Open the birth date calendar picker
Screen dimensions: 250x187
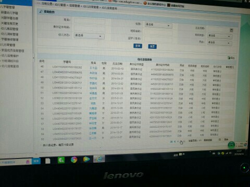pos(231,30)
